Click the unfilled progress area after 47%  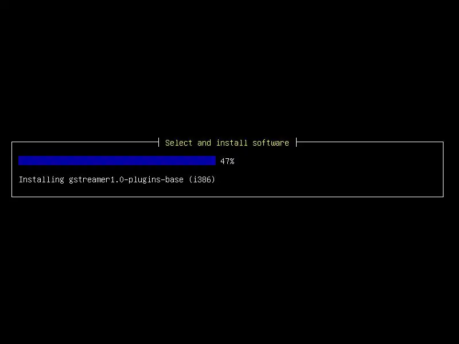337,161
